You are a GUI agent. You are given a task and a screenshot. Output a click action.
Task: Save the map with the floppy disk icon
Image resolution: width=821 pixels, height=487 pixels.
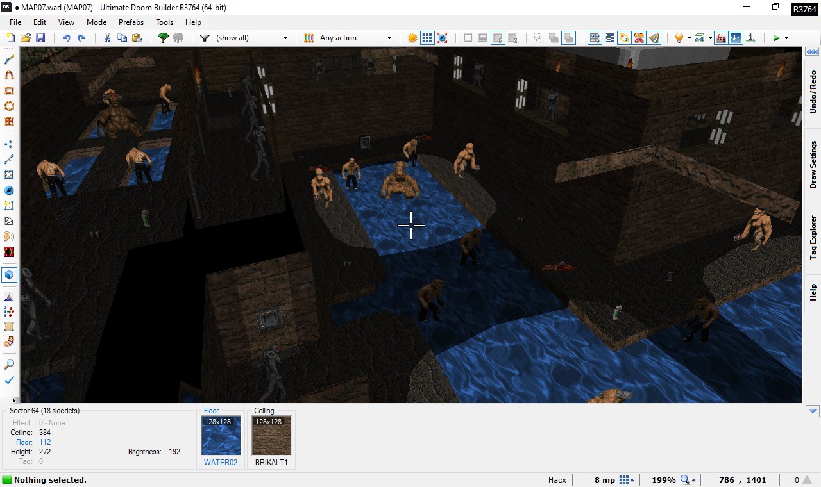(40, 38)
